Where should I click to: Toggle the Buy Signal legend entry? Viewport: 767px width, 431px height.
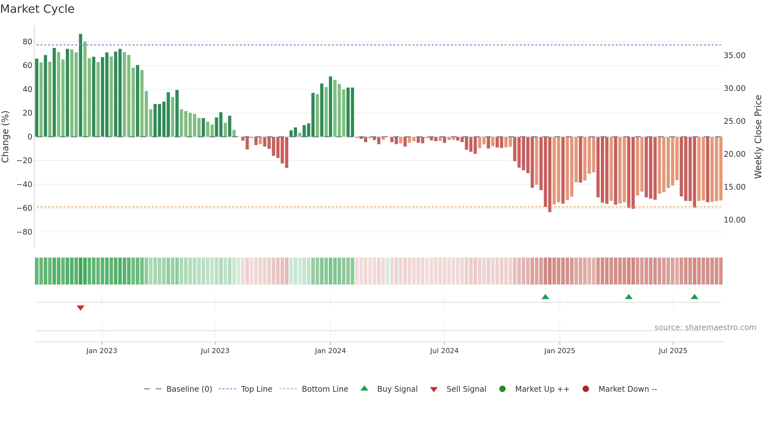[389, 389]
